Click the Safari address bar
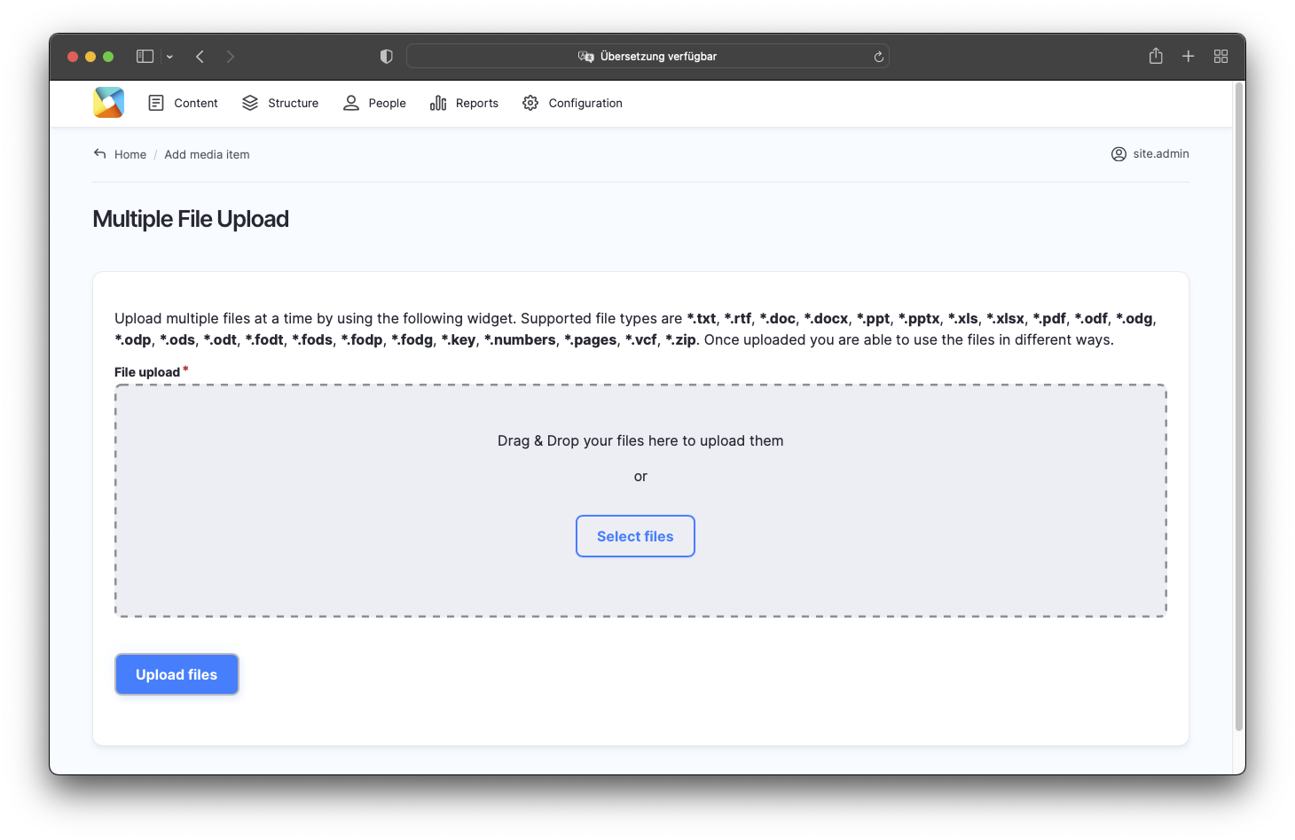The height and width of the screenshot is (840, 1295). (647, 56)
